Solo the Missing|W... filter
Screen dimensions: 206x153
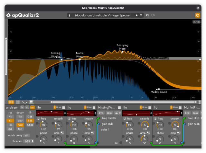point(109,113)
